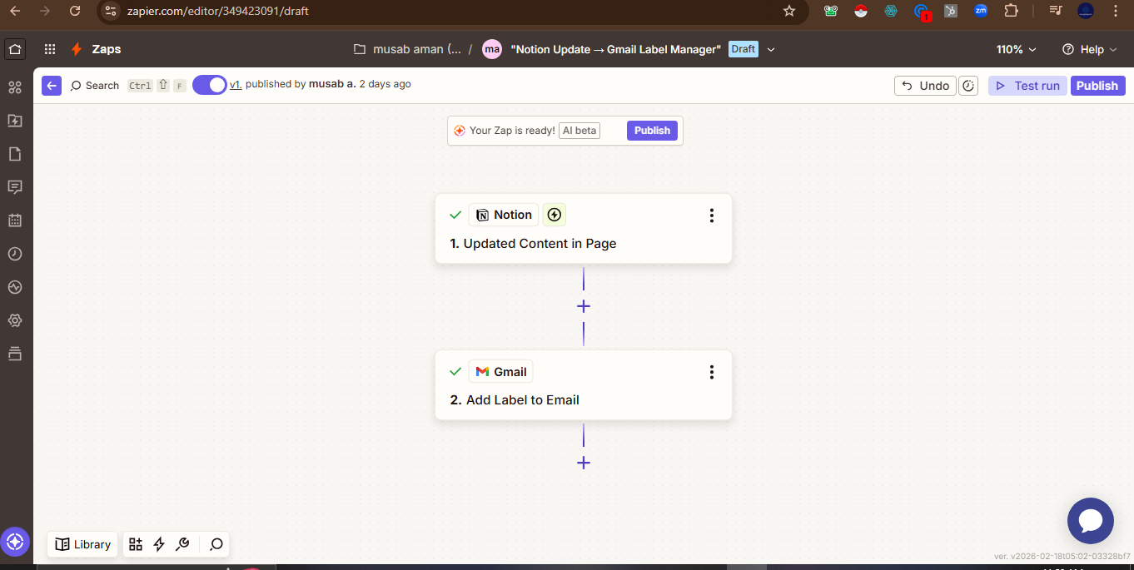
Task: Click the Test run button
Action: pos(1027,86)
